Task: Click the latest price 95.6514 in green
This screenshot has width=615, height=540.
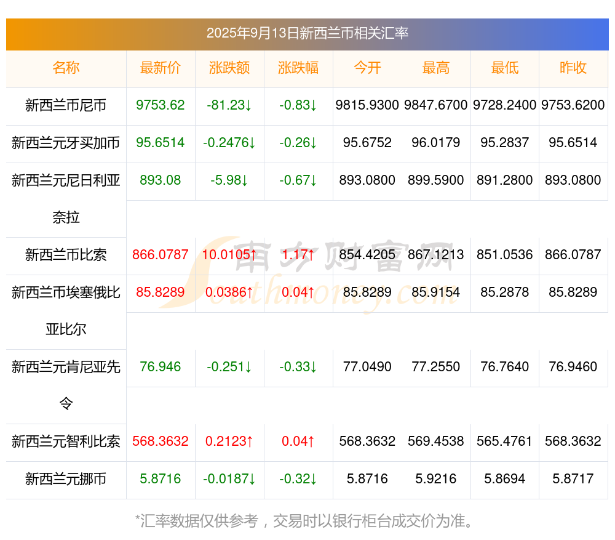Action: tap(161, 143)
